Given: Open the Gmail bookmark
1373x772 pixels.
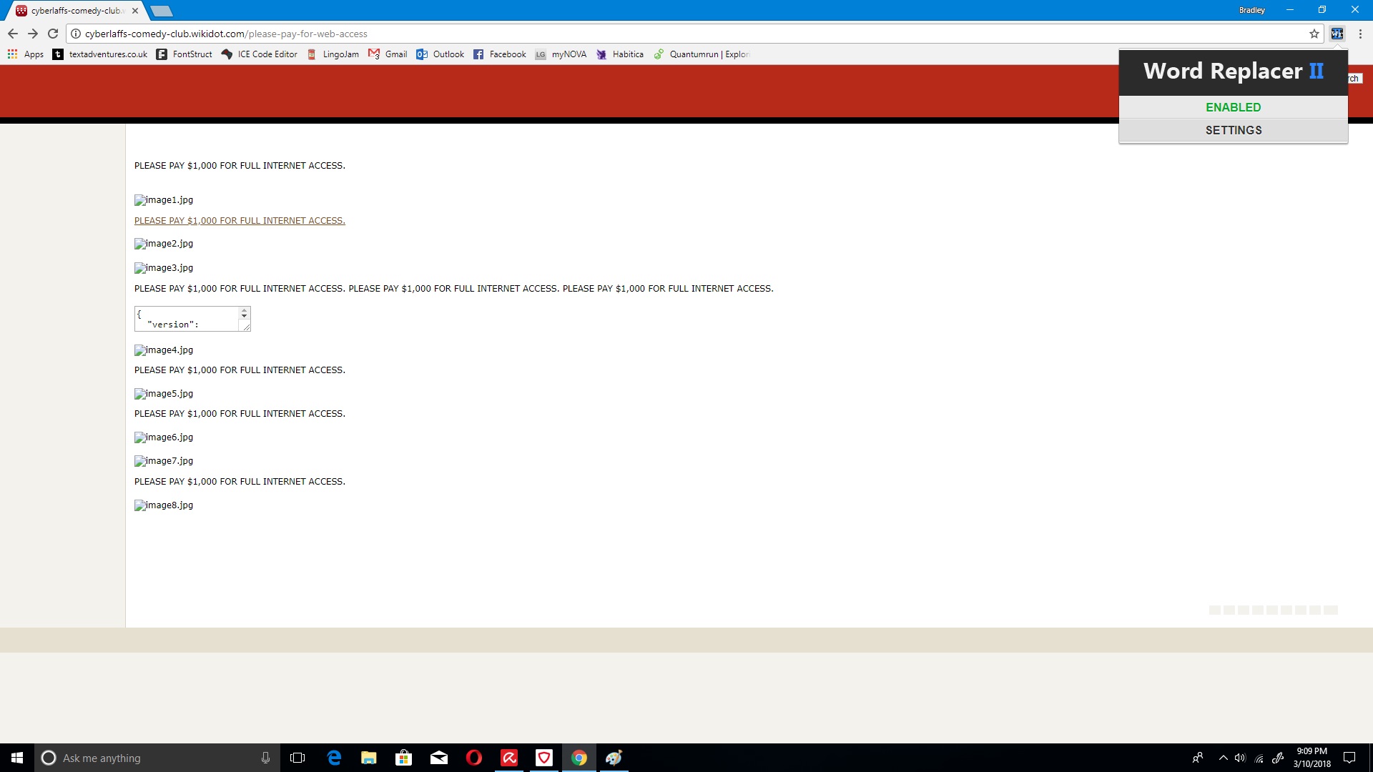Looking at the screenshot, I should (x=388, y=54).
